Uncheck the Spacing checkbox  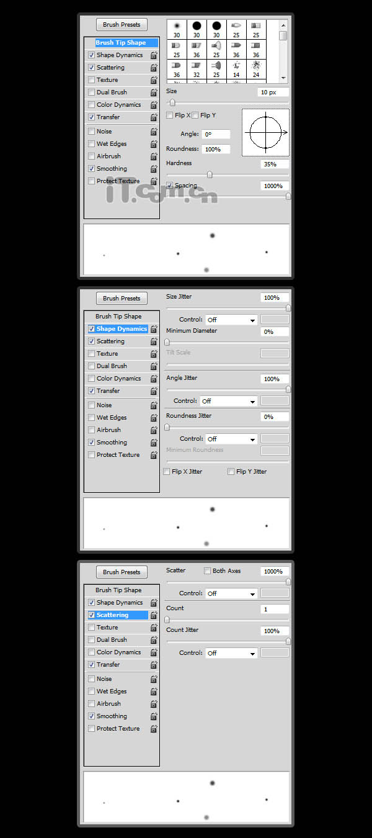[x=170, y=185]
